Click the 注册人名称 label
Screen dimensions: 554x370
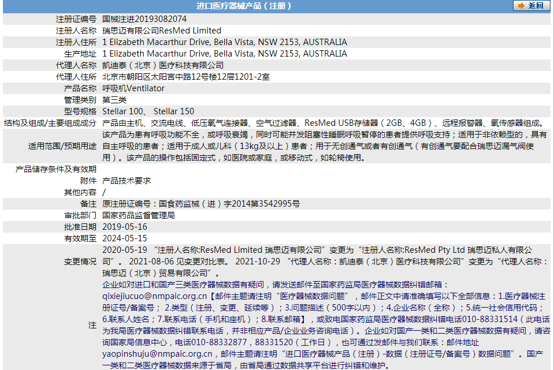[76, 31]
